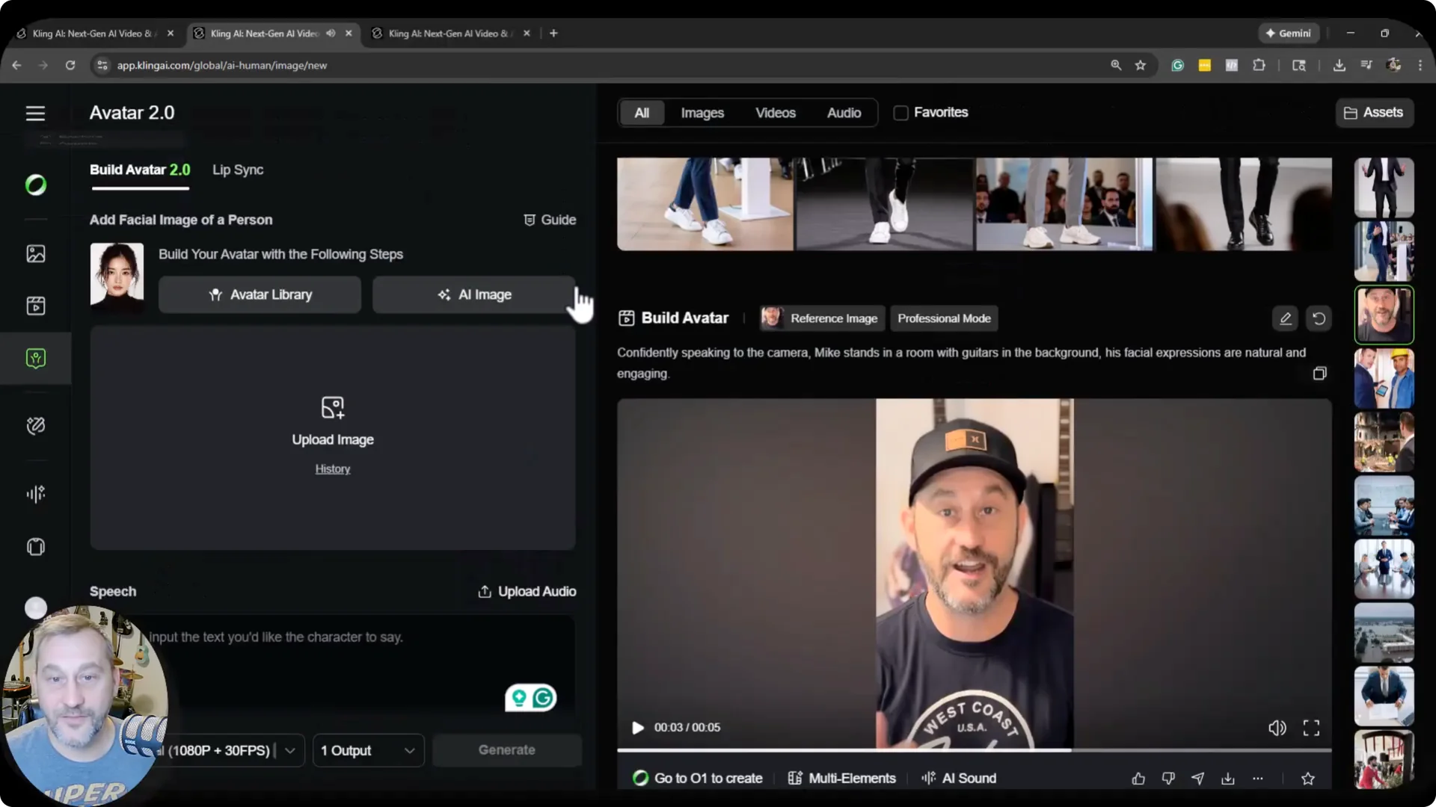Open the hard-hat worker thumbnail
1436x807 pixels.
tap(1384, 378)
